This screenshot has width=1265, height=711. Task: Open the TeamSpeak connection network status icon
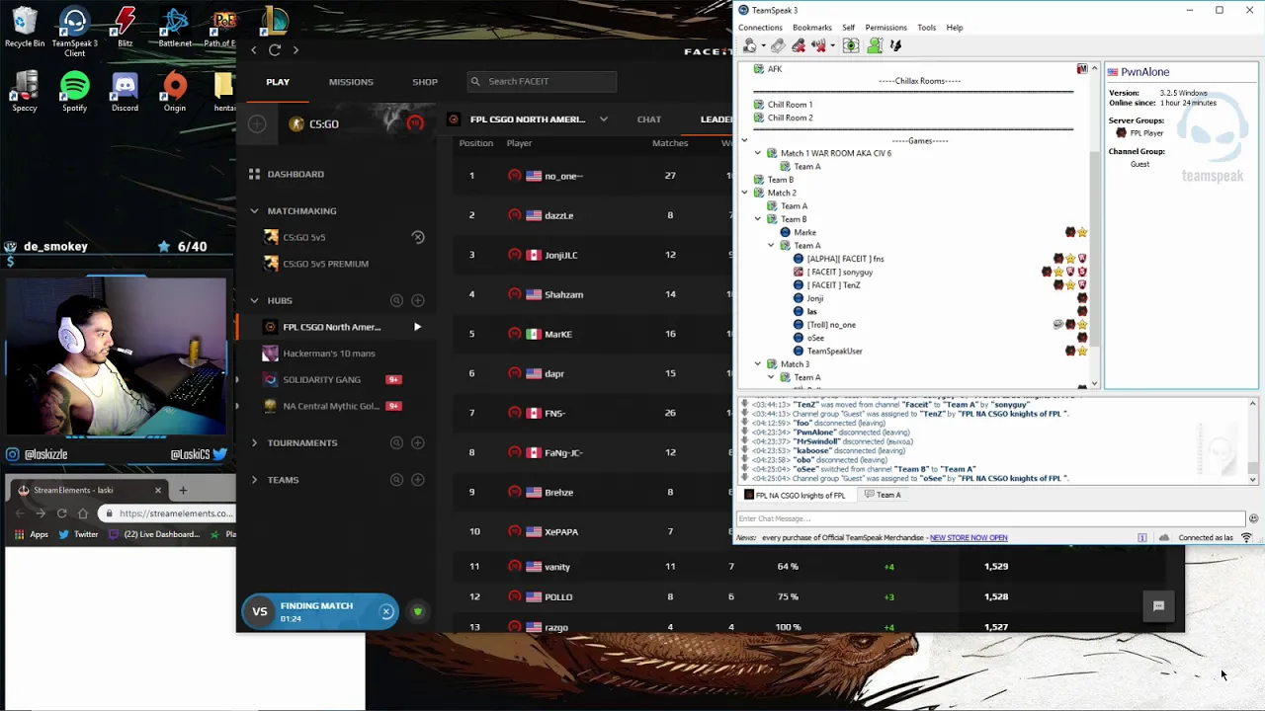click(1246, 537)
